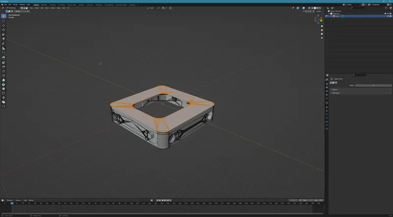Screen dimensions: 393x217
Task: Open the Output properties tab
Action: click(x=327, y=87)
